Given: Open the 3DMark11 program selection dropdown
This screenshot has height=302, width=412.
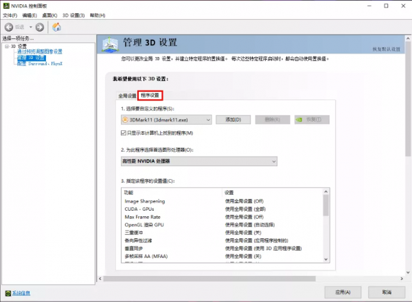Looking at the screenshot, I should coord(166,120).
